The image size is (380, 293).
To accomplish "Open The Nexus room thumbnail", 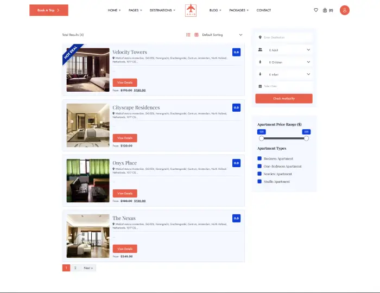I will pos(88,236).
